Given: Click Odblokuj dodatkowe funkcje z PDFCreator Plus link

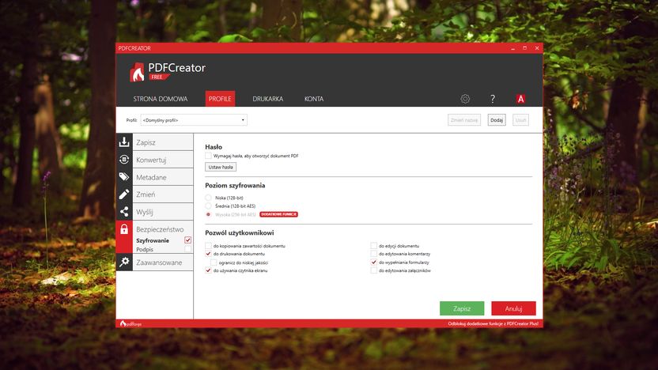Looking at the screenshot, I should pos(493,323).
